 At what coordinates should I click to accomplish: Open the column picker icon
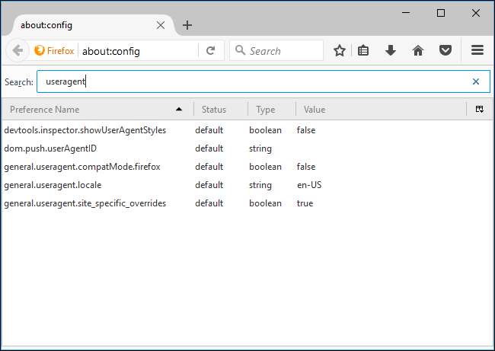point(480,109)
